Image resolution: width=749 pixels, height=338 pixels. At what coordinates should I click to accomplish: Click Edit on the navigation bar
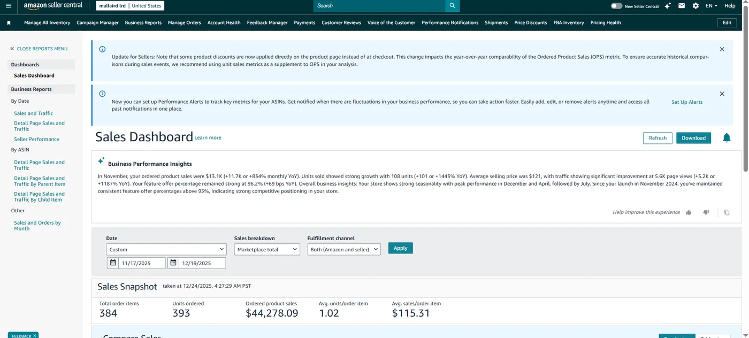click(x=727, y=23)
